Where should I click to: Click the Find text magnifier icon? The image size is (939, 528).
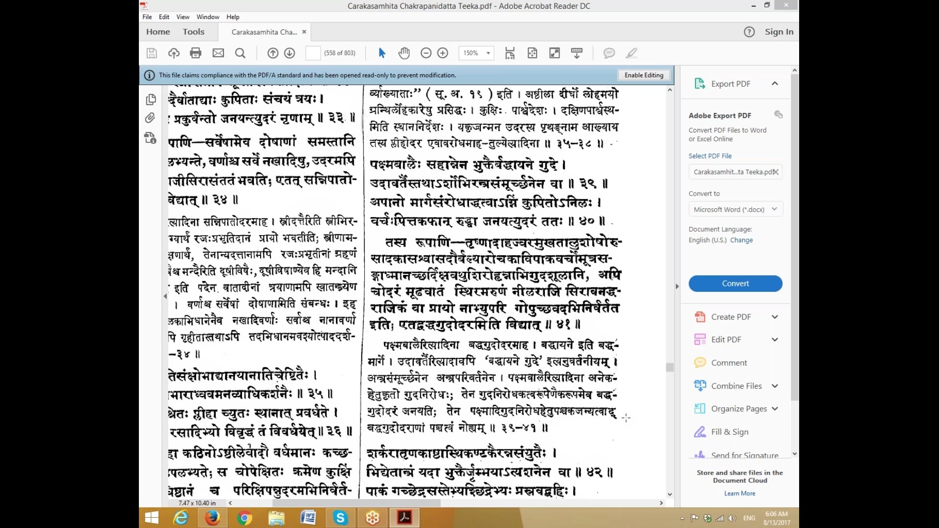coord(240,53)
